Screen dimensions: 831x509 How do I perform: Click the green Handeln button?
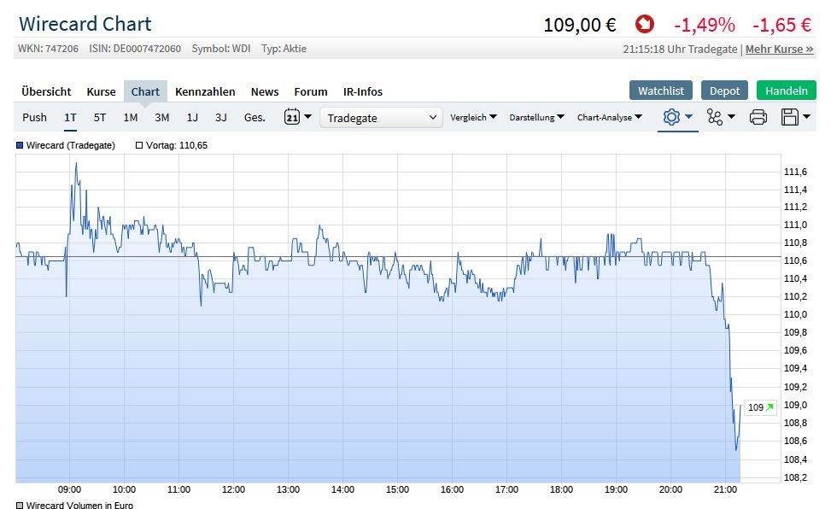pos(787,91)
